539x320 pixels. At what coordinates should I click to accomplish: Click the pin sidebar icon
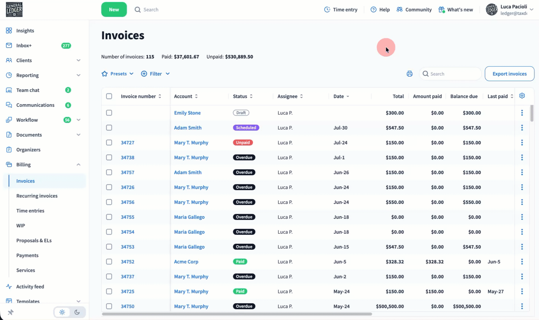coord(10,312)
